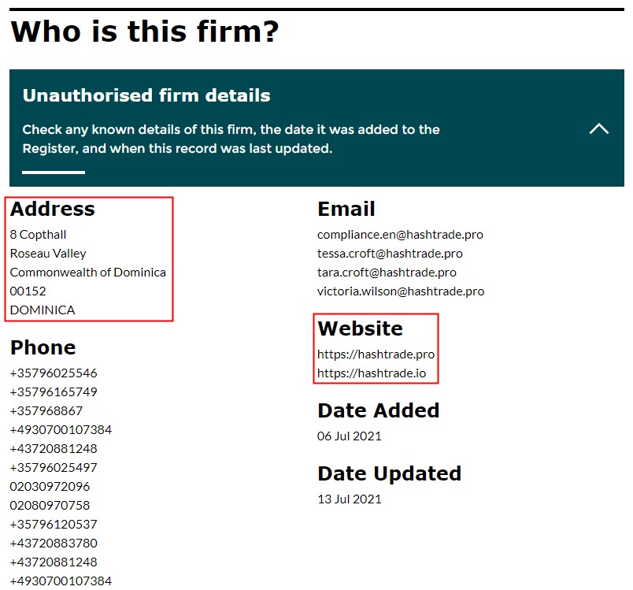The image size is (633, 590).
Task: Select phone number +35796120537
Action: (54, 525)
